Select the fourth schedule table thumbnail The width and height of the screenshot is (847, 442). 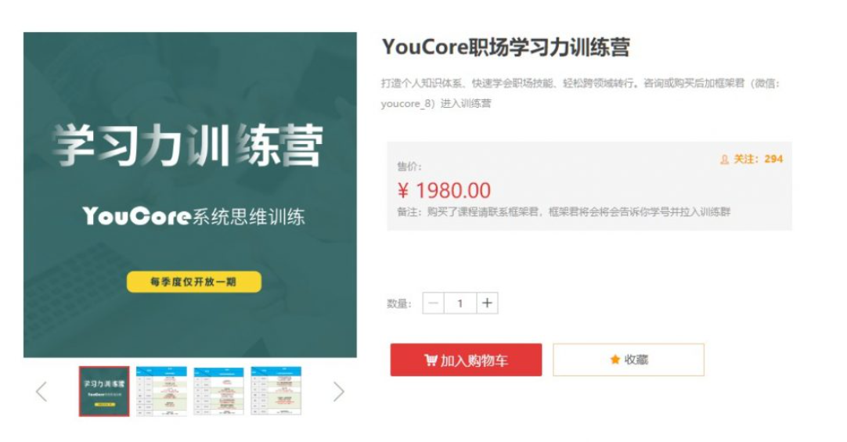(x=276, y=391)
